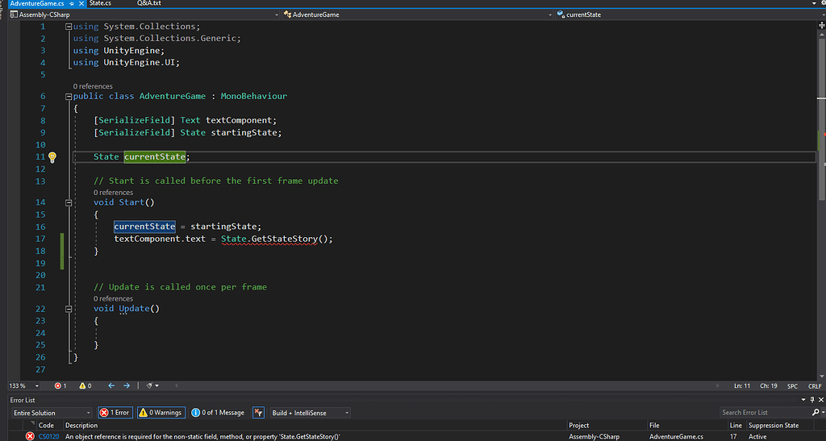The image size is (826, 441).
Task: Switch to the Q&A.txt tab
Action: 148,4
